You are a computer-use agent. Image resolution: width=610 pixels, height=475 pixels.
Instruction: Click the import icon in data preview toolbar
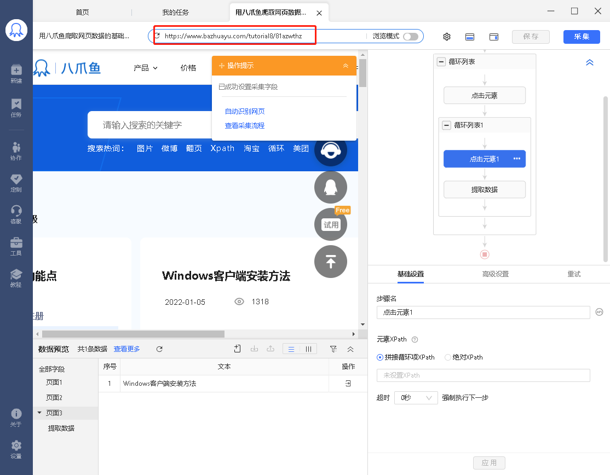tap(254, 349)
